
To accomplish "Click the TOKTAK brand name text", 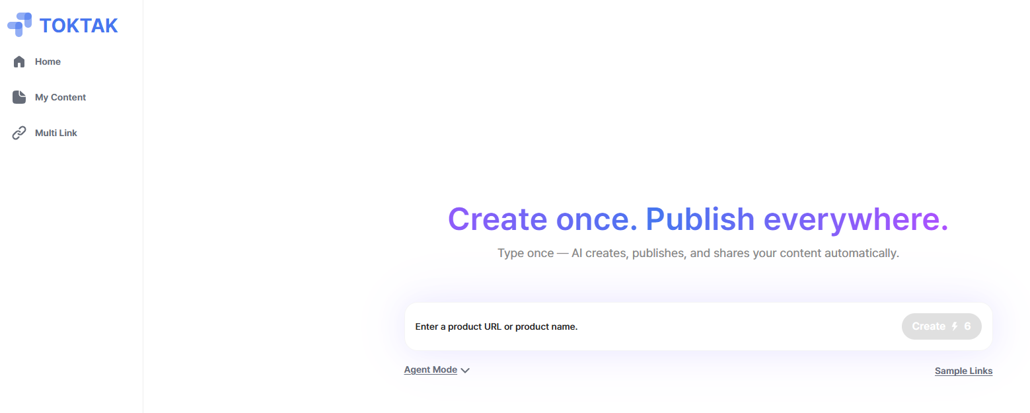I will point(79,25).
